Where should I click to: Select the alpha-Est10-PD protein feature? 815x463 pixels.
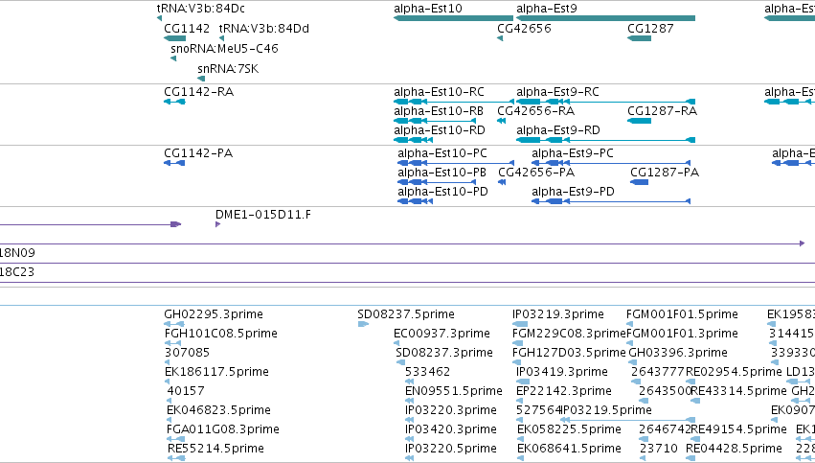[x=442, y=192]
